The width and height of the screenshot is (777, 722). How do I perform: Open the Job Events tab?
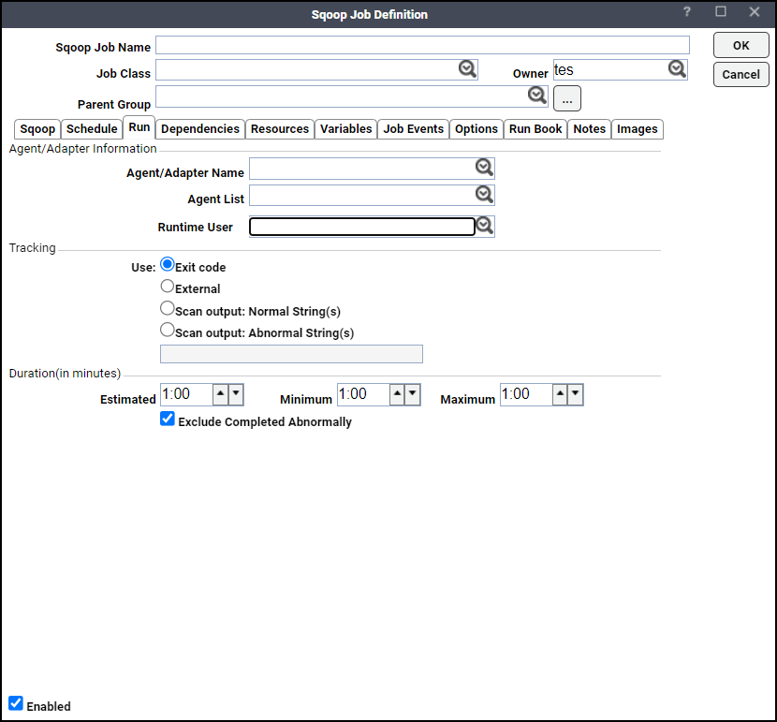tap(413, 129)
